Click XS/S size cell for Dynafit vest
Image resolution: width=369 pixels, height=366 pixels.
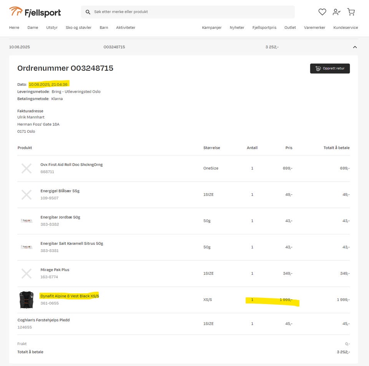coord(208,300)
